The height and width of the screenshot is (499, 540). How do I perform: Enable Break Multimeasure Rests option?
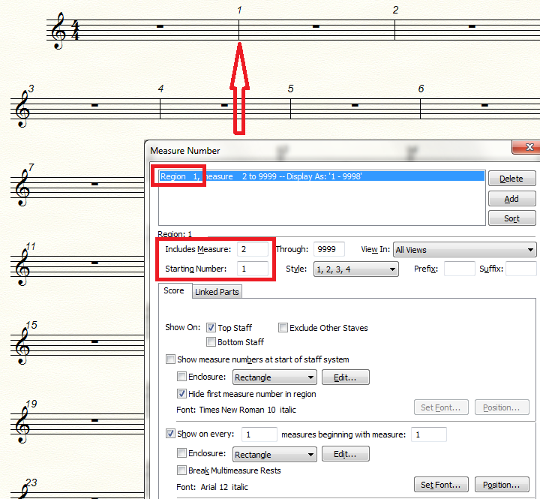182,470
